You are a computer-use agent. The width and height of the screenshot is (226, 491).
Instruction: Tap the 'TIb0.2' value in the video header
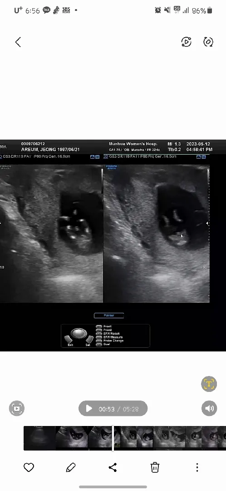click(174, 150)
